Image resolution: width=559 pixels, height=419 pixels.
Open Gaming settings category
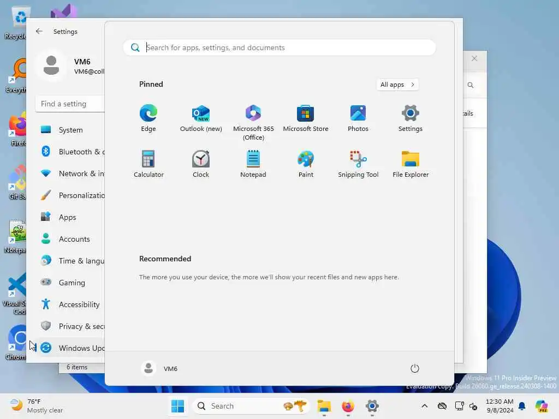pyautogui.click(x=71, y=283)
